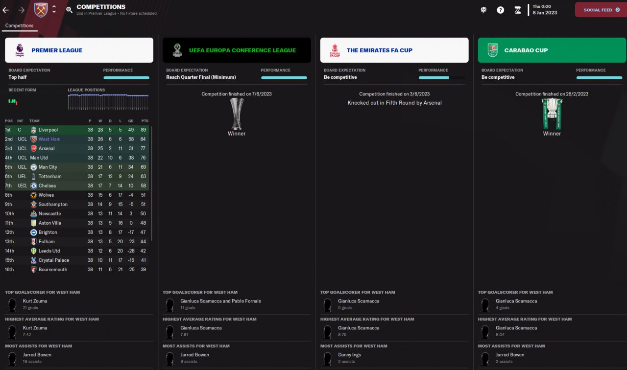Click the Wolves club badge
Viewport: 627px width, 370px height.
(33, 195)
